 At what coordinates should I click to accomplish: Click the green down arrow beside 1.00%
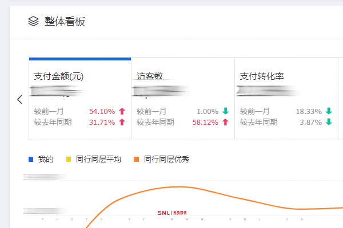coord(225,112)
